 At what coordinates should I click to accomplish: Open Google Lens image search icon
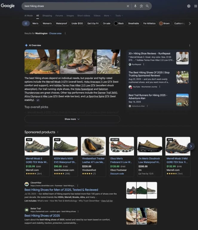pos(141,6)
